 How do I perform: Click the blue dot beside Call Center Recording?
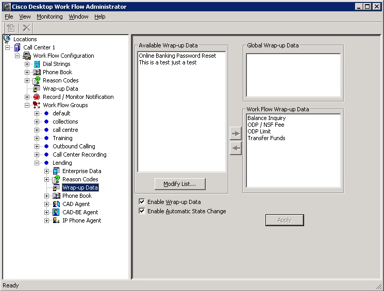(x=46, y=155)
